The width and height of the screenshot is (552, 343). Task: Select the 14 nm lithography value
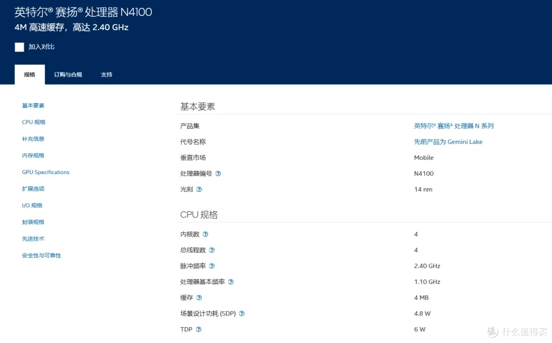(x=423, y=189)
